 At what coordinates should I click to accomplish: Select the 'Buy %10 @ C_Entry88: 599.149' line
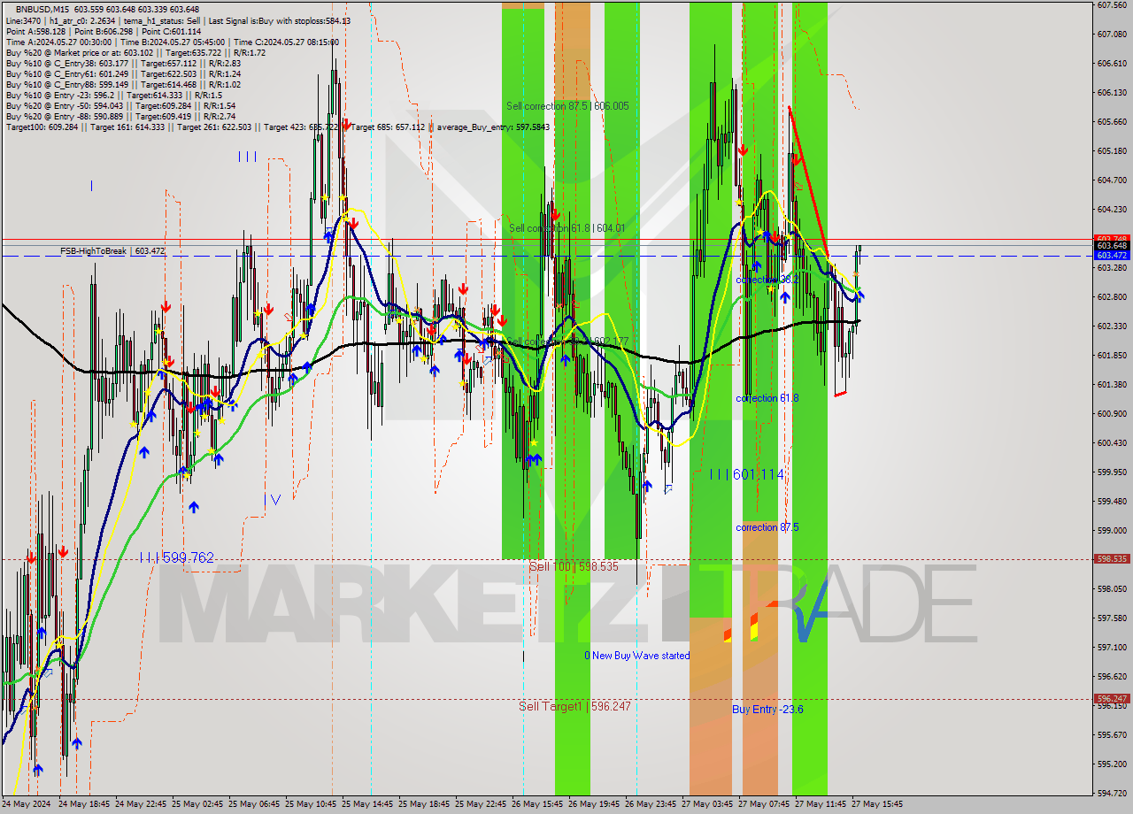tap(123, 84)
